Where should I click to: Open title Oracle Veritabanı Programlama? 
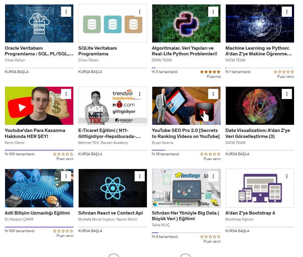tap(39, 51)
